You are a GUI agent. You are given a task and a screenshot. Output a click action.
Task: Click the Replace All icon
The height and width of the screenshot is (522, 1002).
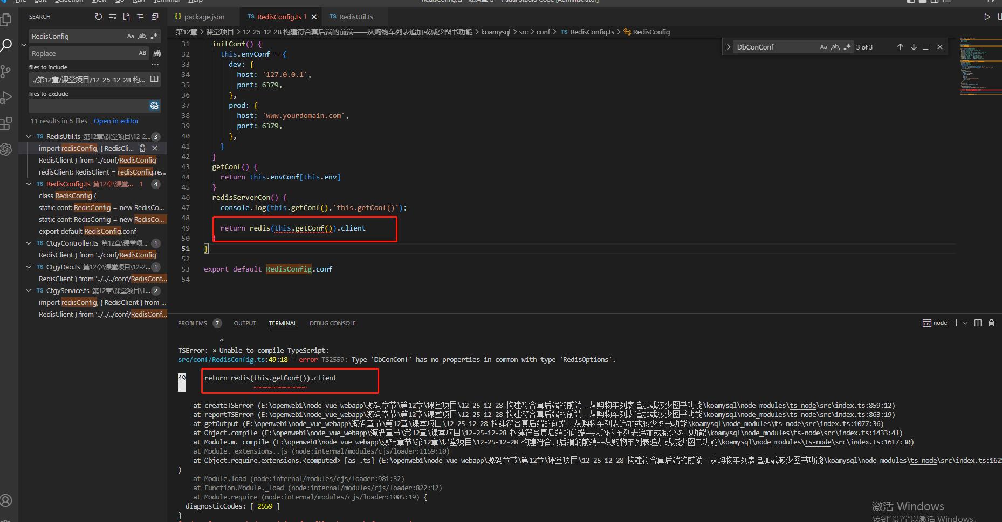(x=157, y=53)
